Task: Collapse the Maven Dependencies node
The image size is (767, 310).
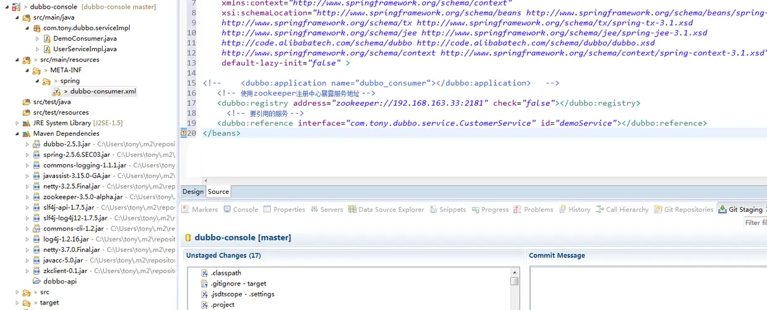Action: [x=17, y=133]
